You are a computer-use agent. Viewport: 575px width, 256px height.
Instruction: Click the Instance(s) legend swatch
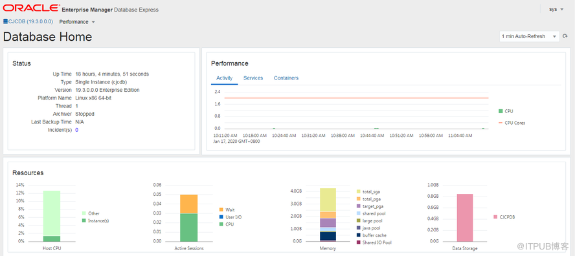tap(84, 220)
